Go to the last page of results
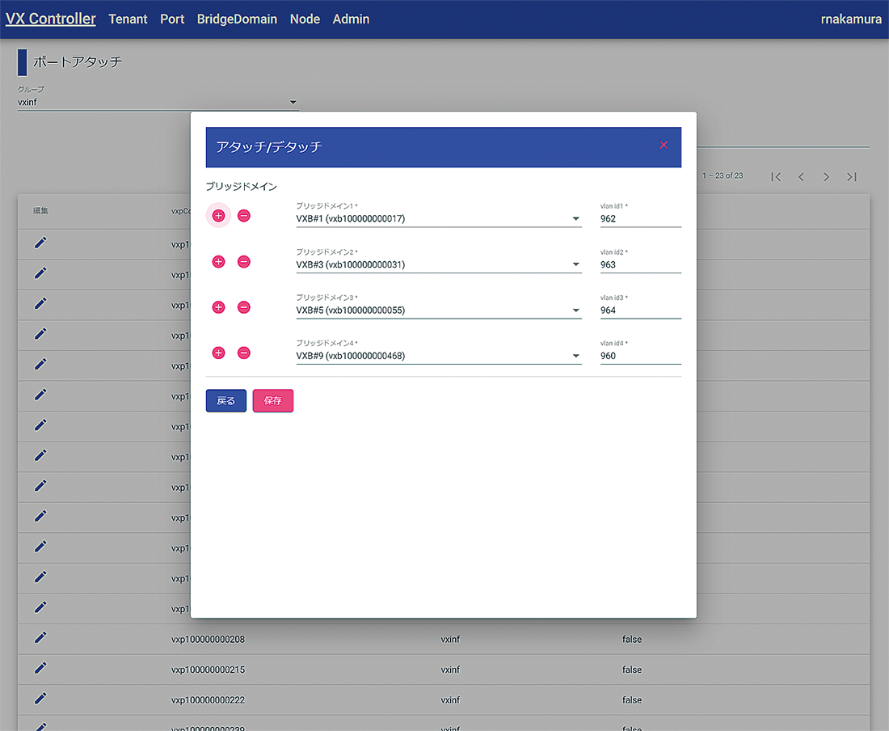The height and width of the screenshot is (731, 889). (x=851, y=176)
